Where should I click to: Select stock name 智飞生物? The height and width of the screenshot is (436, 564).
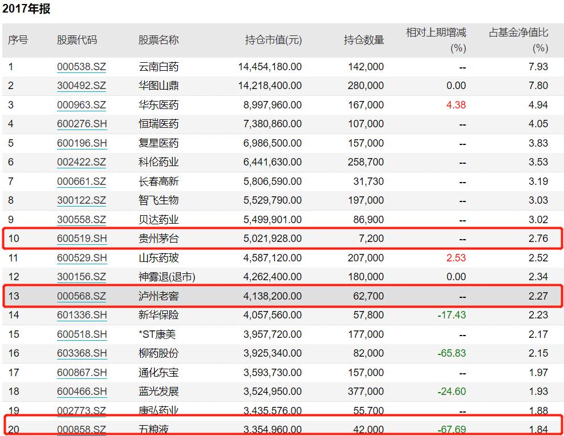159,200
